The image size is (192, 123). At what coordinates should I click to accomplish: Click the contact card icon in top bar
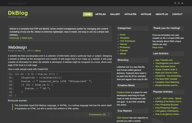click(179, 3)
